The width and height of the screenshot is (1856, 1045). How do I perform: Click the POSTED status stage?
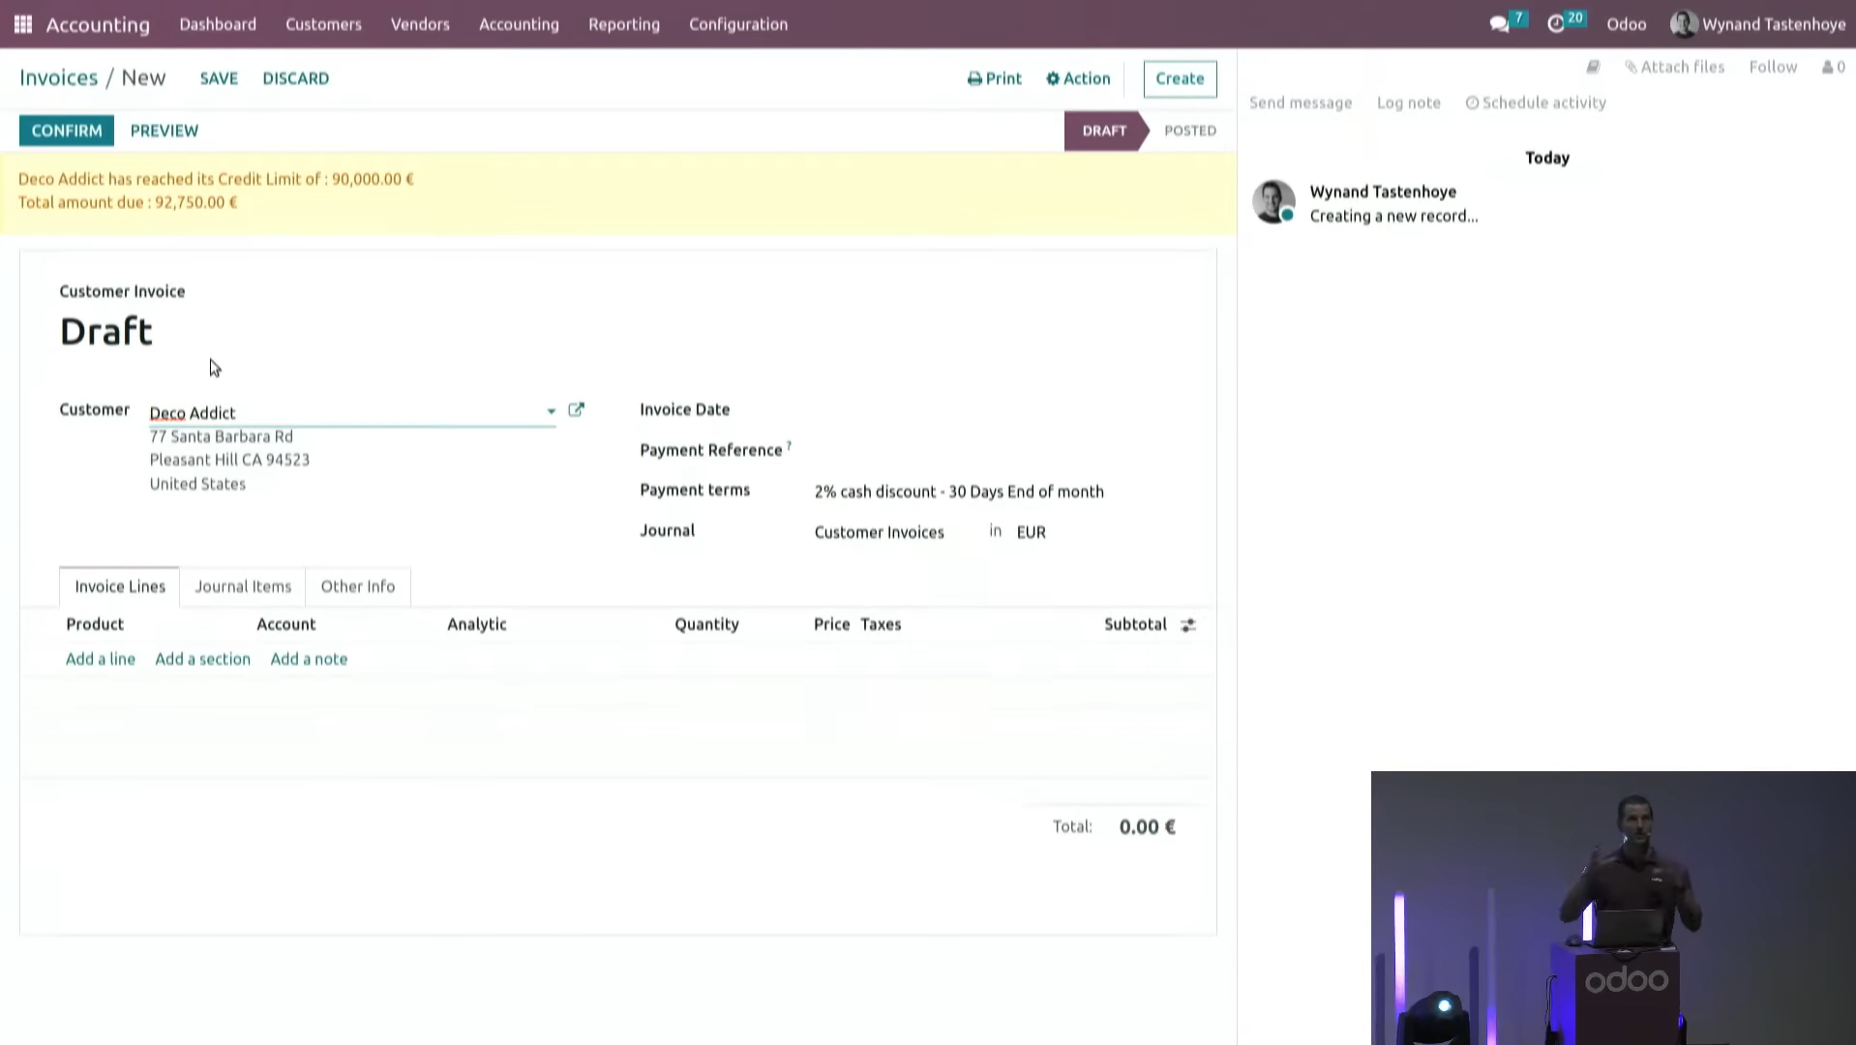[1190, 131]
